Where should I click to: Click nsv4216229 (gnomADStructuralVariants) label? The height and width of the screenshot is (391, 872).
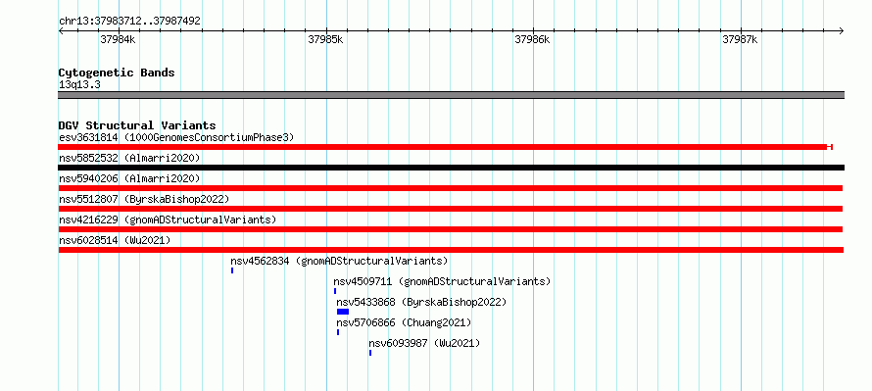click(x=168, y=220)
